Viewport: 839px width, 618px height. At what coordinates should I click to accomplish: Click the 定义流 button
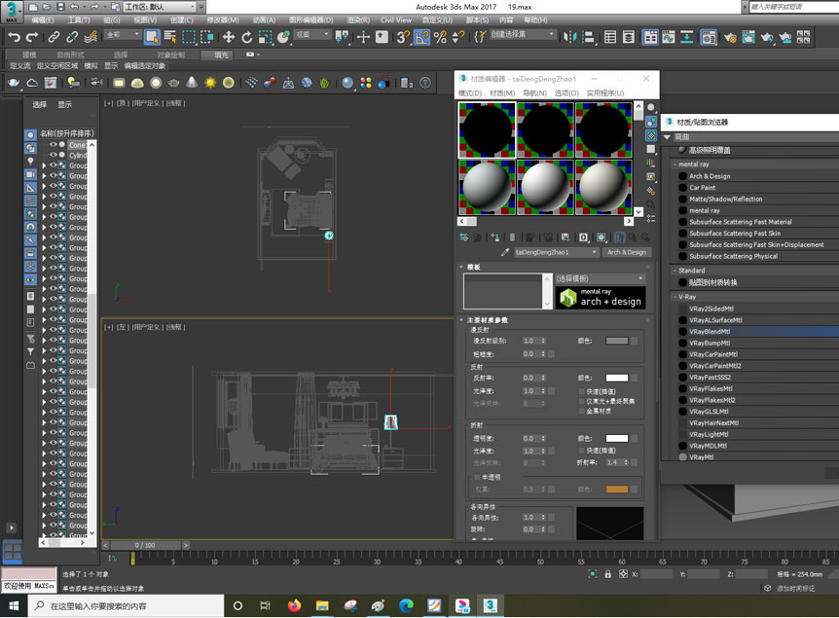[x=20, y=66]
